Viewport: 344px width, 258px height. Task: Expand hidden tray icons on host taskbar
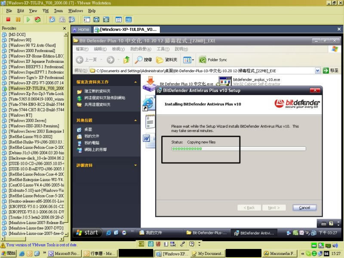pyautogui.click(x=303, y=254)
